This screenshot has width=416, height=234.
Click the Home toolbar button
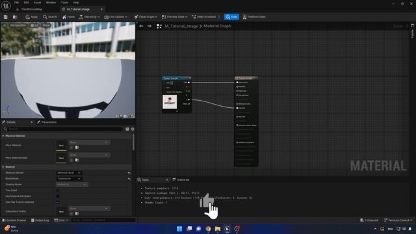click(68, 17)
